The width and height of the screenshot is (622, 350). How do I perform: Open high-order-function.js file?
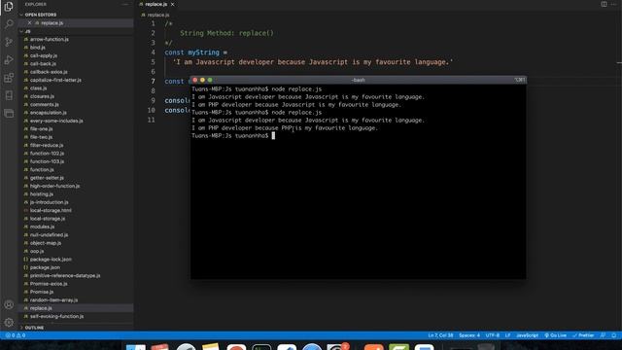coord(54,186)
